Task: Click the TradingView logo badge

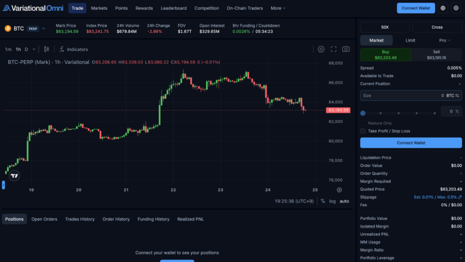Action: pos(14,176)
